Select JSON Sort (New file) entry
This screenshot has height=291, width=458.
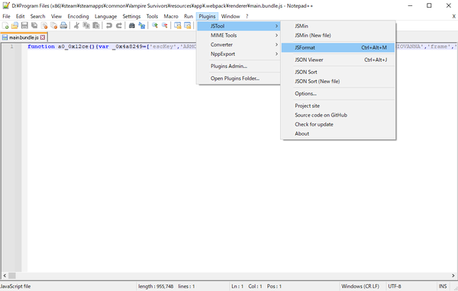point(338,82)
